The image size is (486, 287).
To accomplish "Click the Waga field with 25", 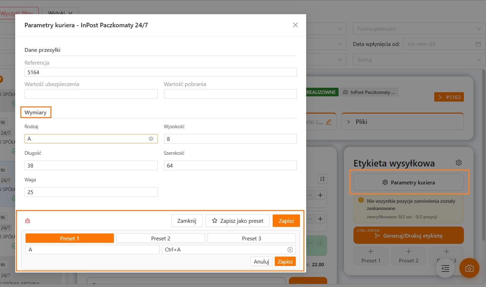I will 91,192.
